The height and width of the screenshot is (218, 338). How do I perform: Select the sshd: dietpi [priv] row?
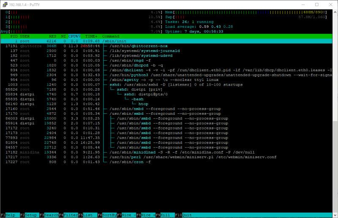pyautogui.click(x=166, y=89)
